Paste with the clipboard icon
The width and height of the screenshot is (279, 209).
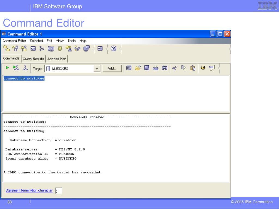(x=193, y=68)
